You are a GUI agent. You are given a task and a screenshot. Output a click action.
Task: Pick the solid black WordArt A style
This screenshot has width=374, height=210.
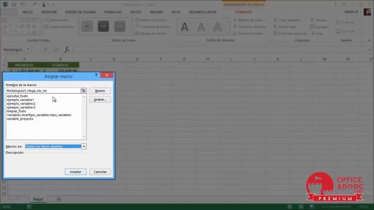pos(185,27)
